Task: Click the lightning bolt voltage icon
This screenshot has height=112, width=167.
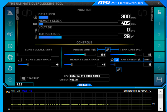Action: coord(36,31)
